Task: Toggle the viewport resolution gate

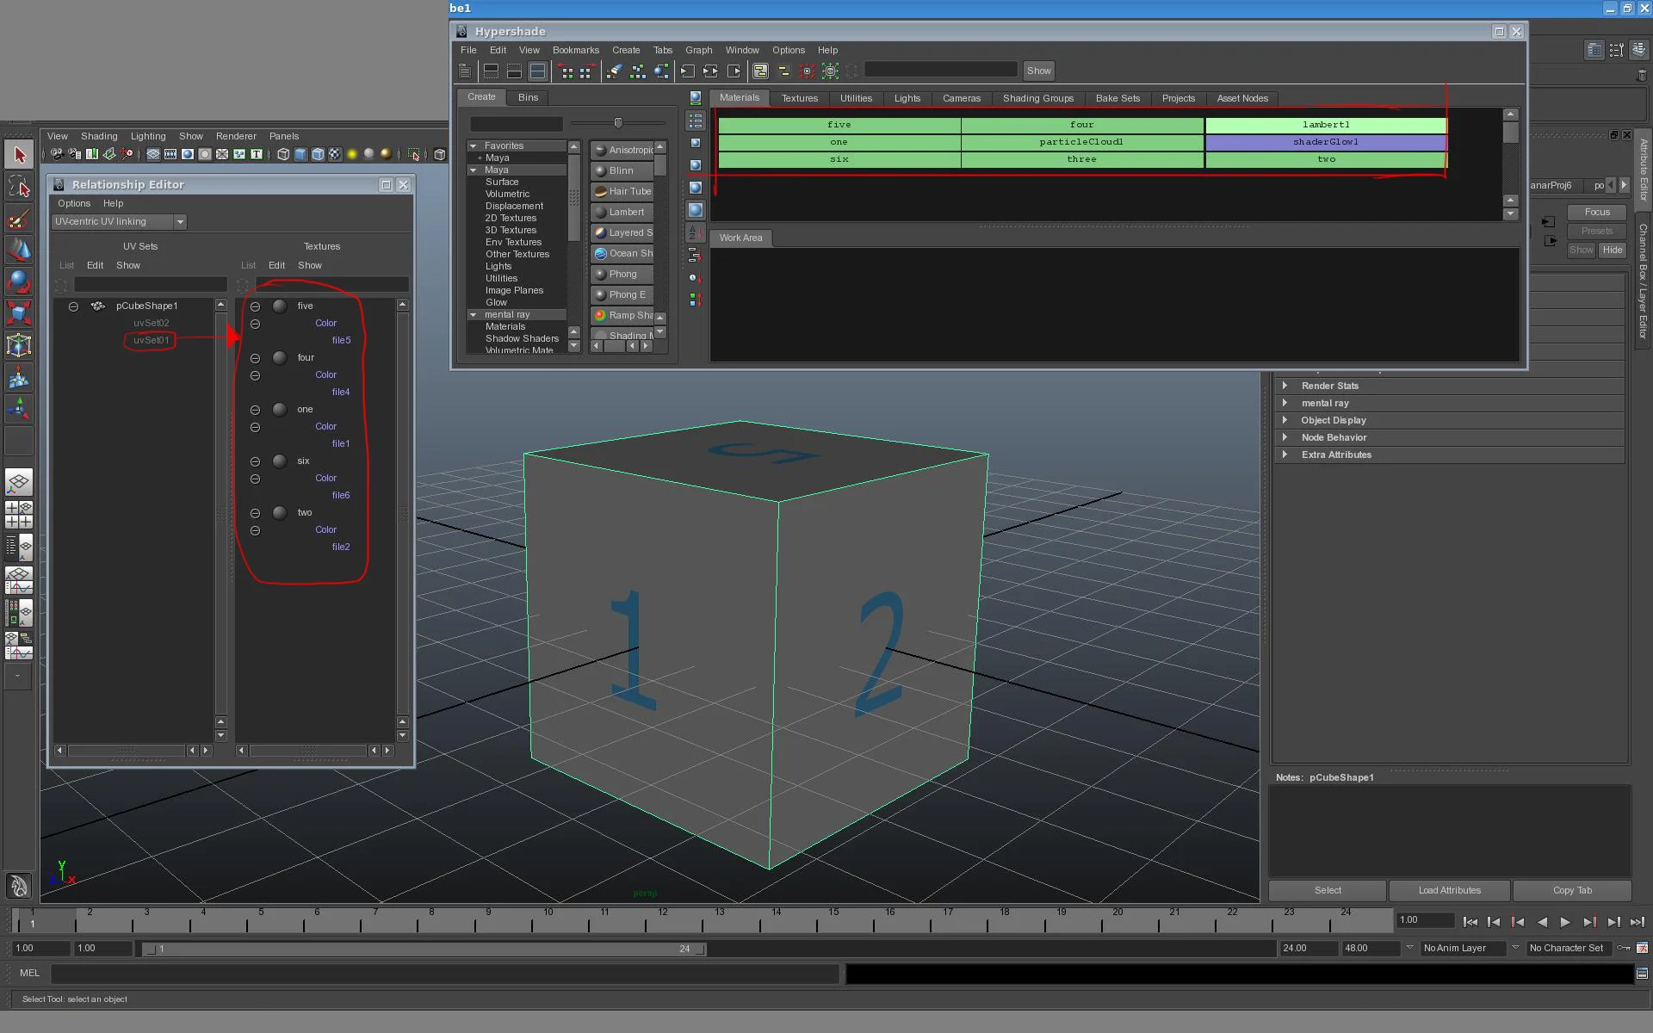Action: 187,154
